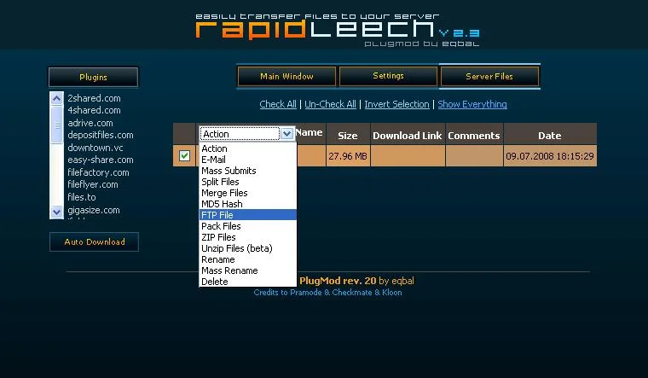Open the Main Window tab
The height and width of the screenshot is (378, 648).
coord(286,77)
